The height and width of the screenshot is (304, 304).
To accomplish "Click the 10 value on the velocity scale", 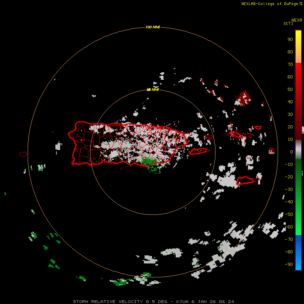I will 290,140.
